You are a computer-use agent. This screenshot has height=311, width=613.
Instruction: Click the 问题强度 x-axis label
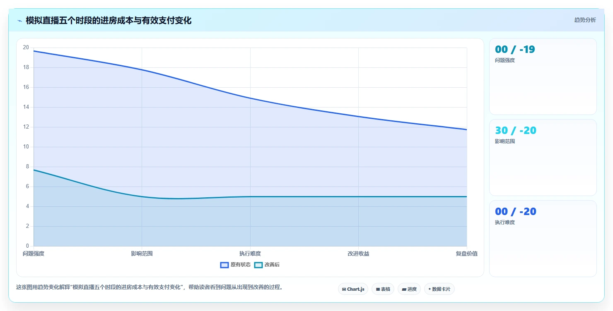click(x=34, y=254)
